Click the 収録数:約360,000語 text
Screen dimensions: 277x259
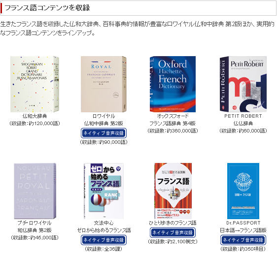[173, 131]
